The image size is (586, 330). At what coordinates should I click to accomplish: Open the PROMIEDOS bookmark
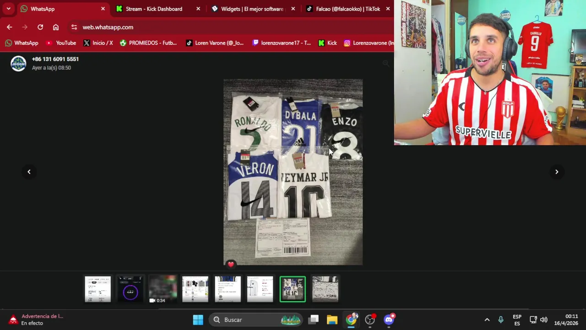click(x=148, y=43)
